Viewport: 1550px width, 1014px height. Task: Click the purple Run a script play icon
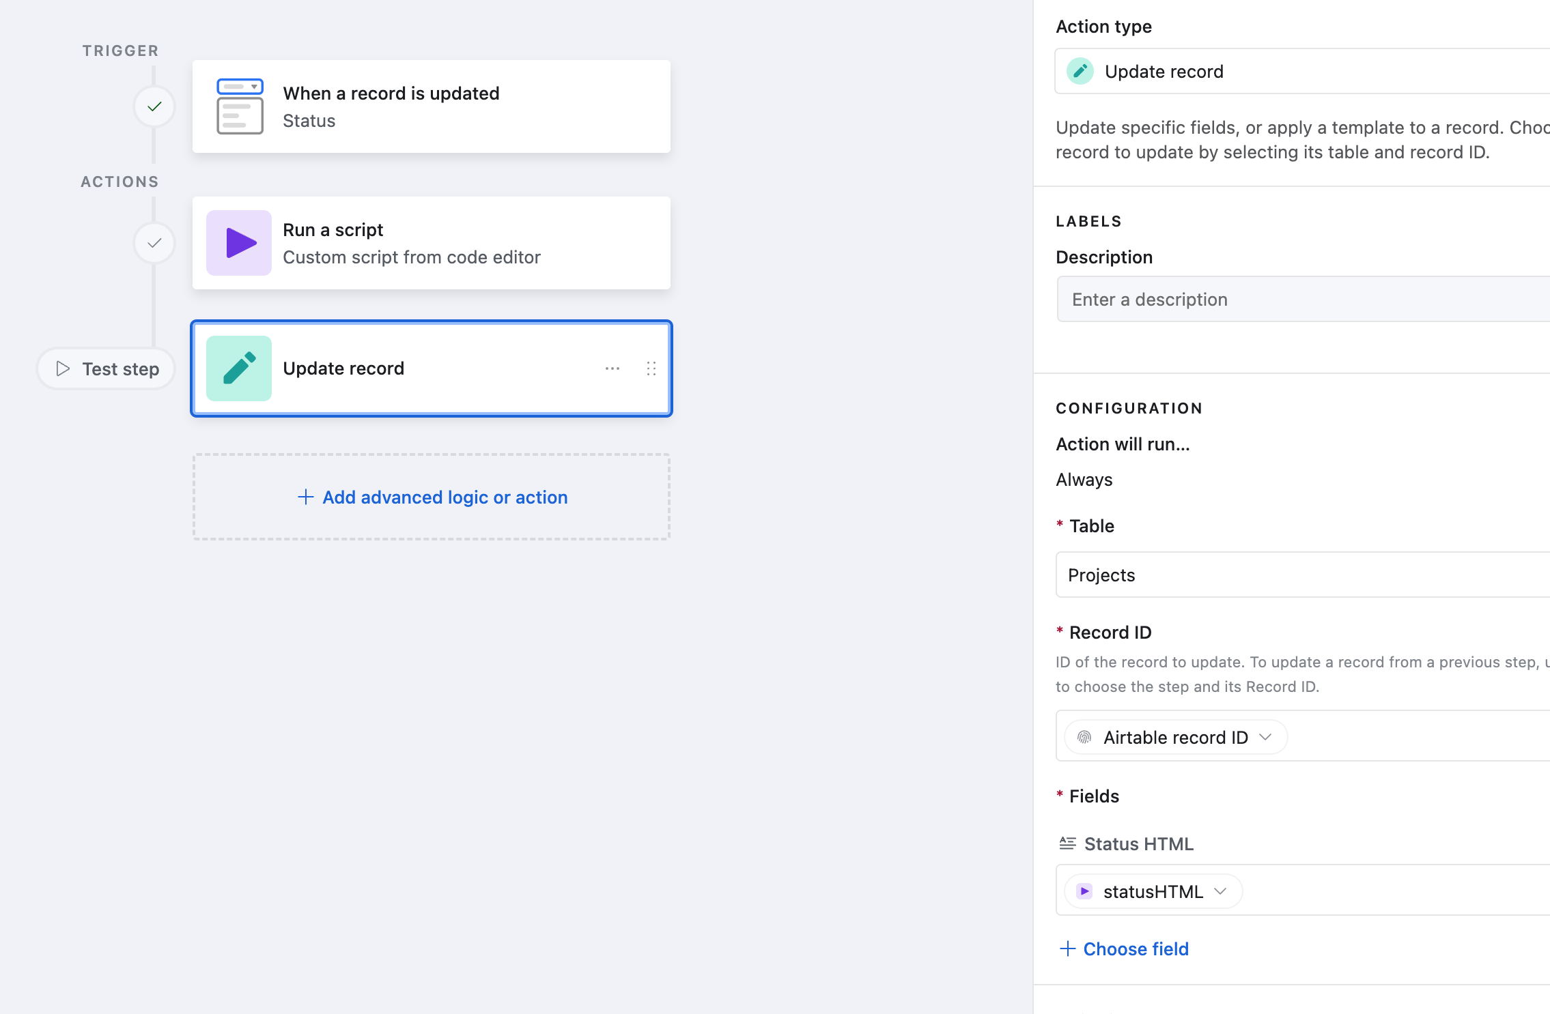coord(239,243)
